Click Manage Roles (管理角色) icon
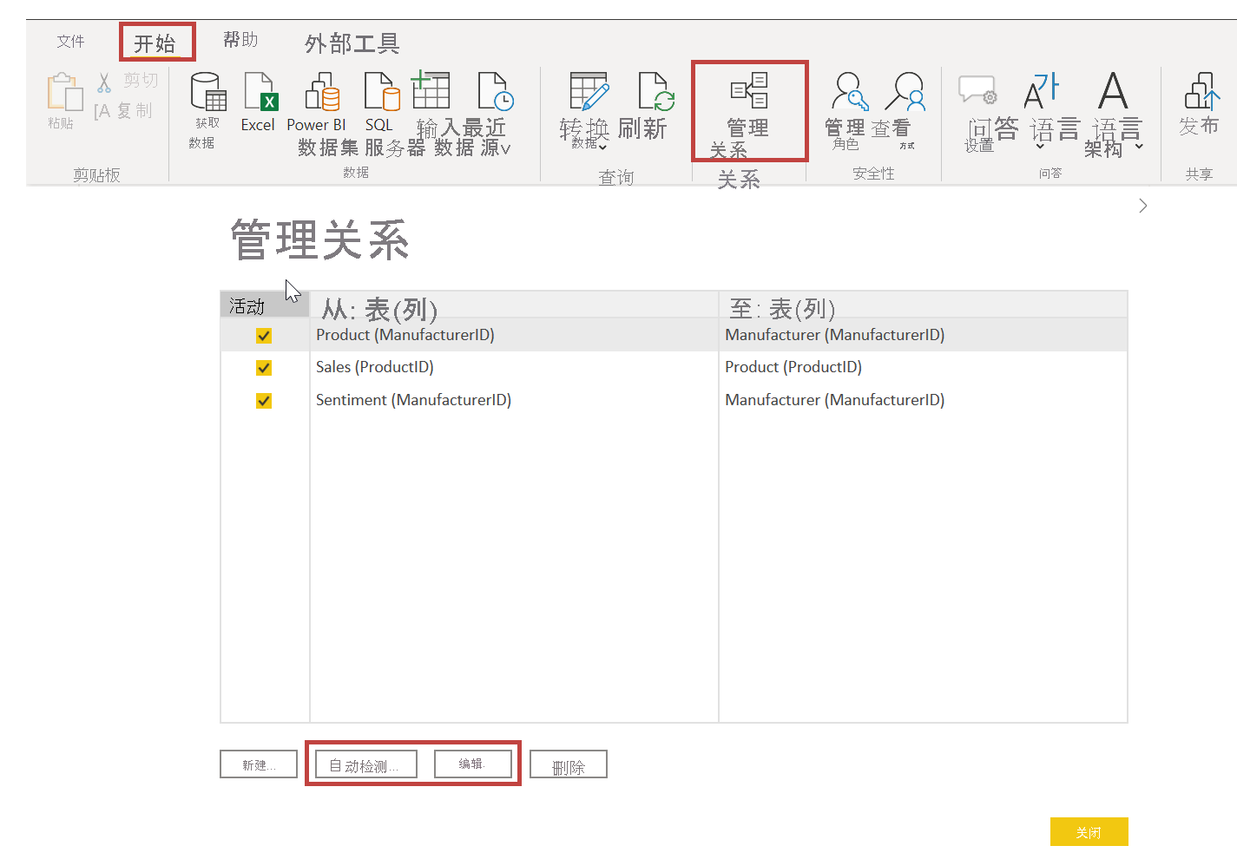 coord(850,91)
